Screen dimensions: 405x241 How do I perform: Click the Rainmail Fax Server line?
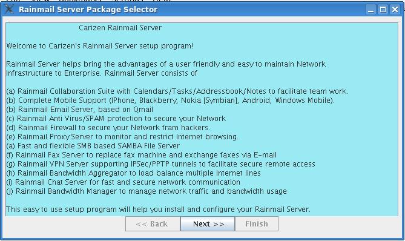[x=141, y=155]
